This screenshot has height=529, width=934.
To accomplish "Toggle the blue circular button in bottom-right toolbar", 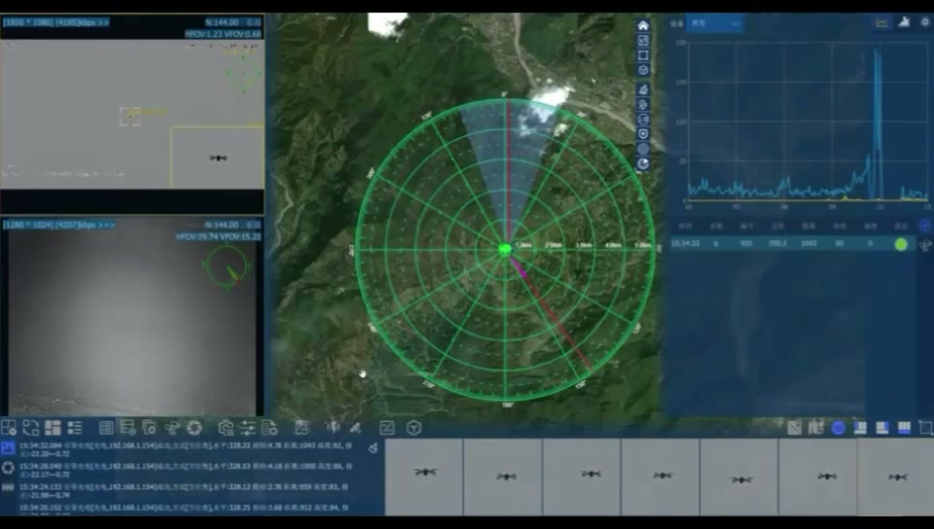I will pyautogui.click(x=838, y=428).
